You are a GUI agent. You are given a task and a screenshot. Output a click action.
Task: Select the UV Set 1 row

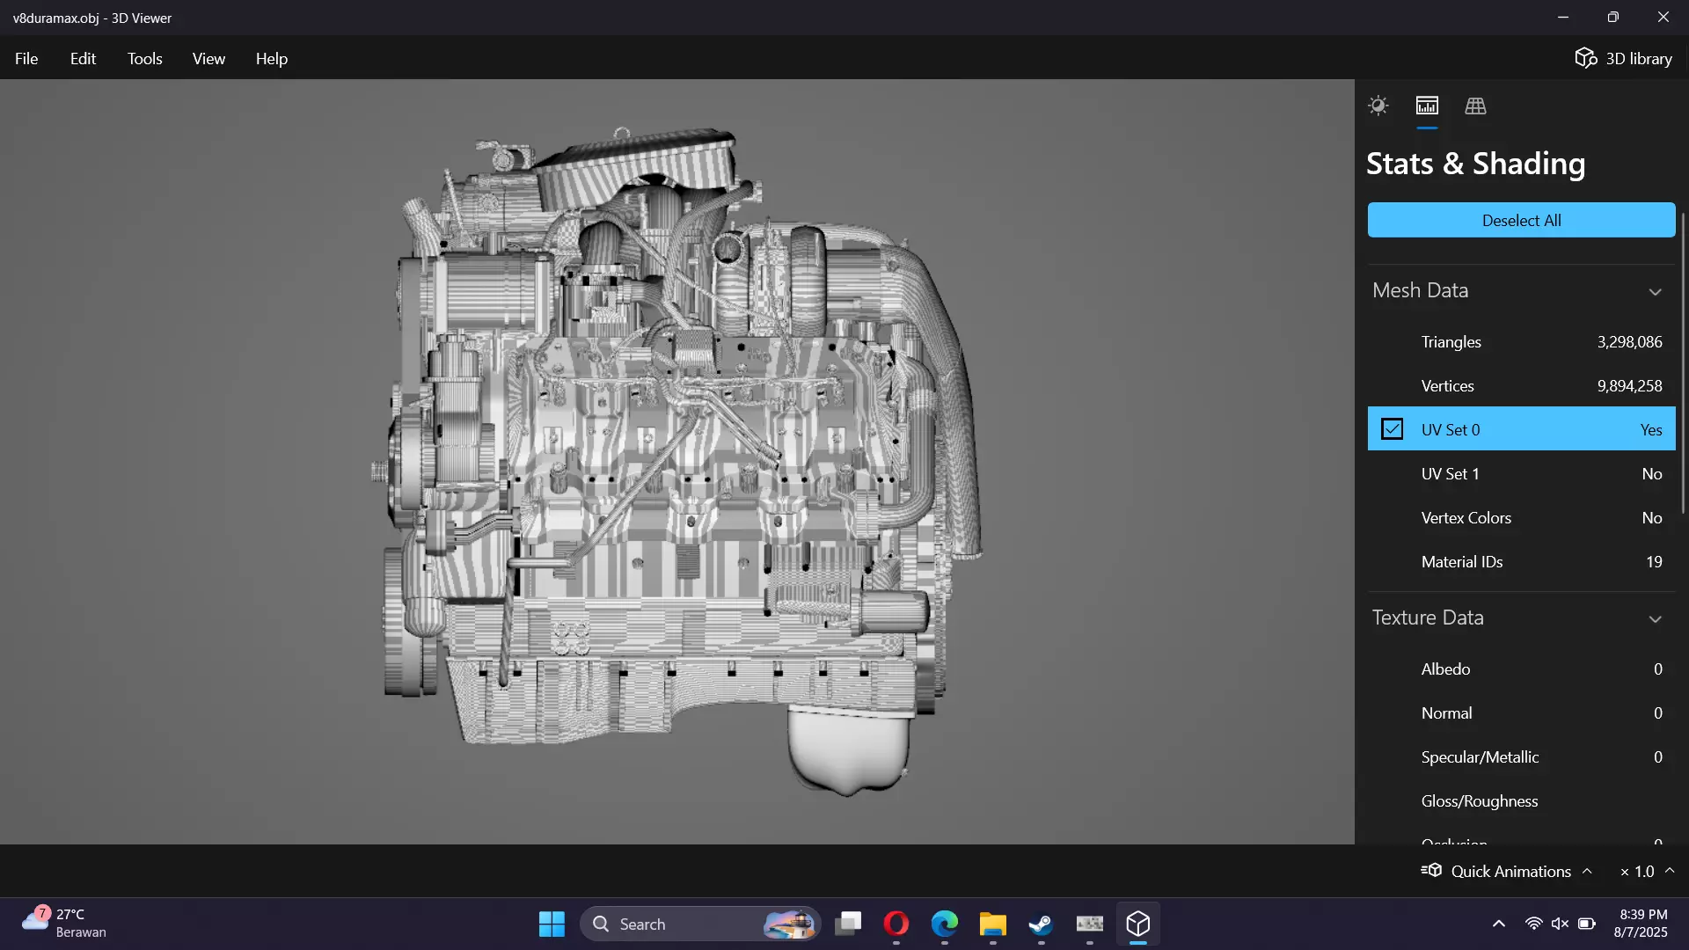pyautogui.click(x=1521, y=473)
